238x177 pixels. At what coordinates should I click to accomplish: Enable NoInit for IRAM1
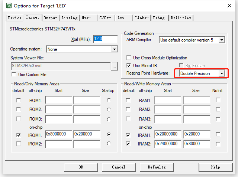coord(218,134)
